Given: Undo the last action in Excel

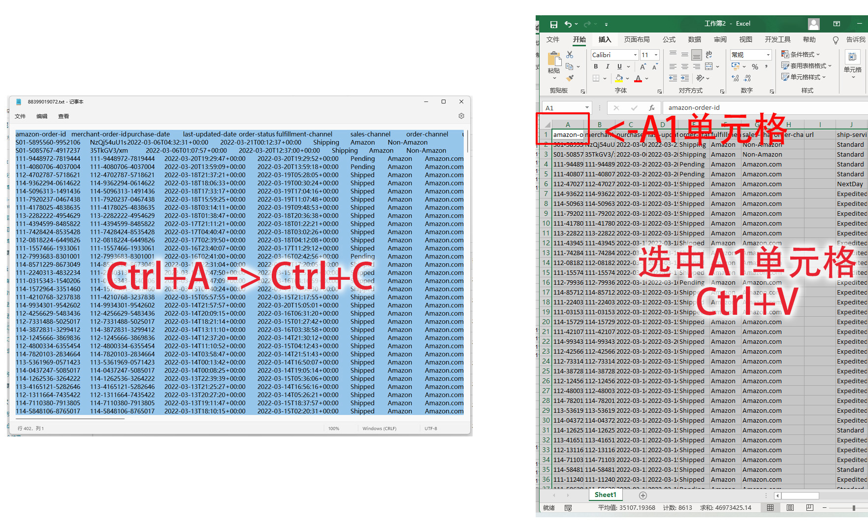Looking at the screenshot, I should click(568, 24).
